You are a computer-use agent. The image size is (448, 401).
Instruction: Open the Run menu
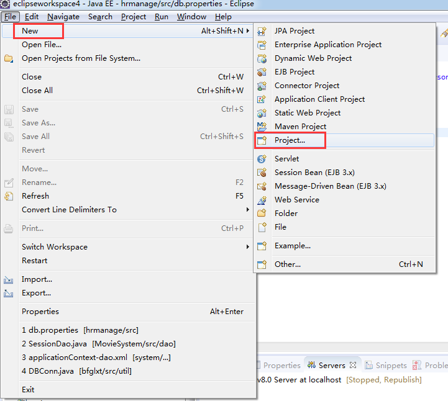[162, 17]
